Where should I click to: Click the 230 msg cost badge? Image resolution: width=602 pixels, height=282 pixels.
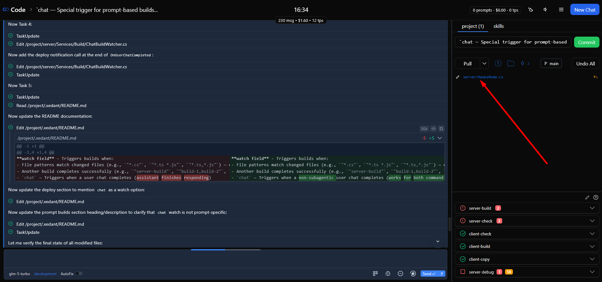301,20
